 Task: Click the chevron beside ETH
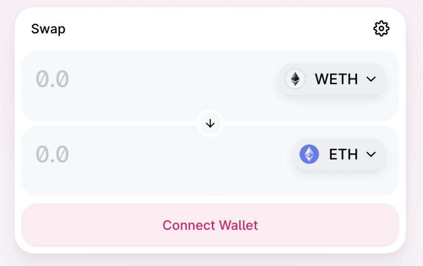371,154
